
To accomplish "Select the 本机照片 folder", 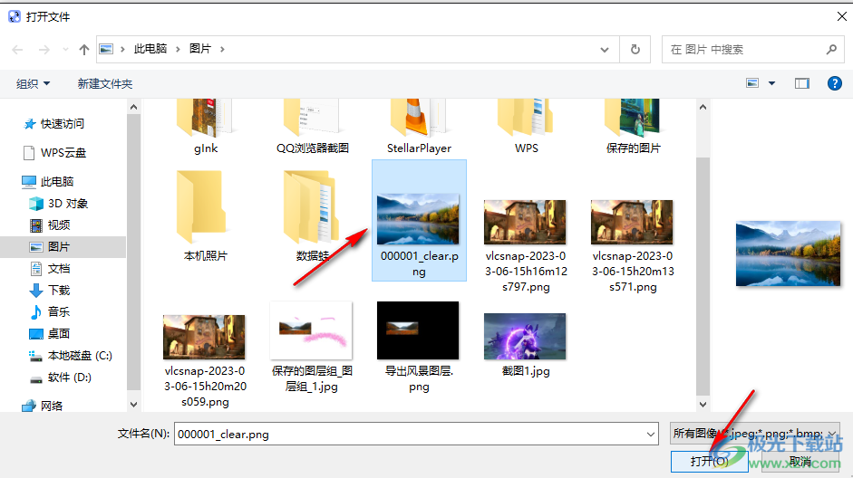I will [x=206, y=216].
